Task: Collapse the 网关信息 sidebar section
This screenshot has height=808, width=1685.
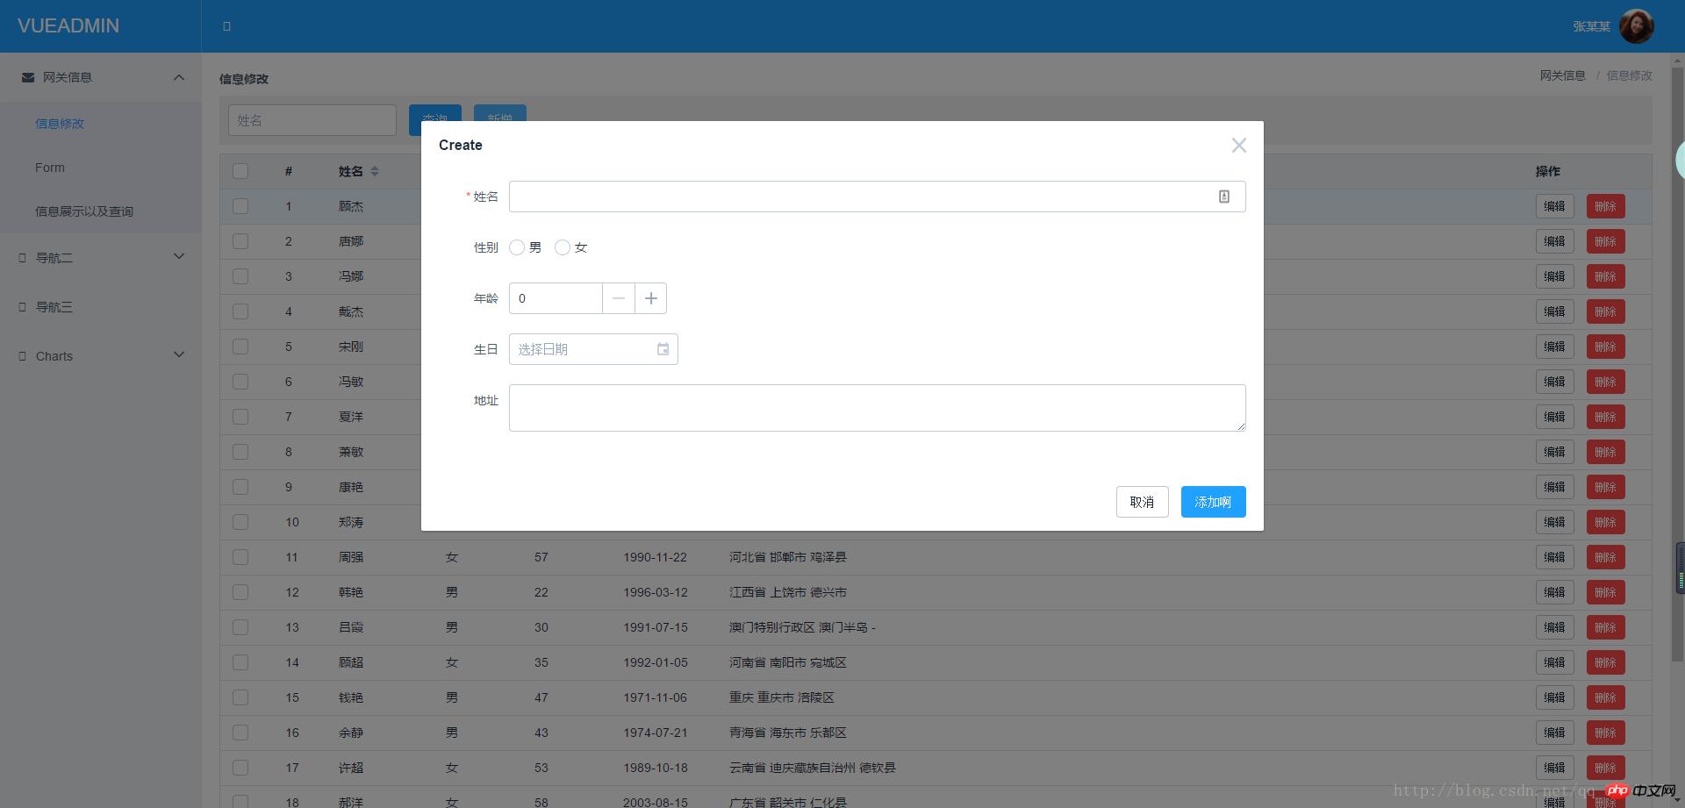Action: click(179, 77)
